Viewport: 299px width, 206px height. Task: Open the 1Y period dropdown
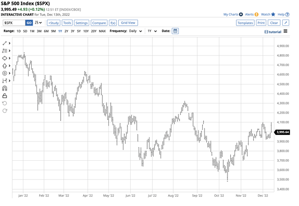tap(152, 31)
